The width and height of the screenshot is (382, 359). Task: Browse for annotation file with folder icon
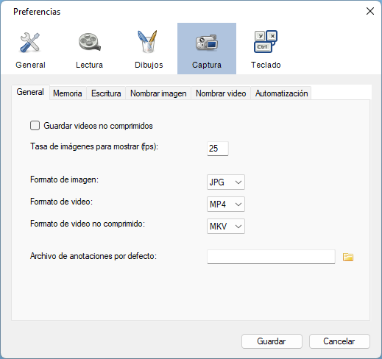(348, 257)
